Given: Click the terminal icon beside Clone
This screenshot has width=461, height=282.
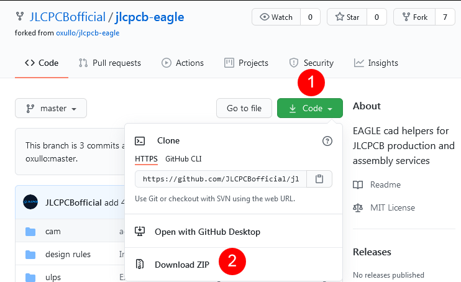Looking at the screenshot, I should pyautogui.click(x=140, y=141).
